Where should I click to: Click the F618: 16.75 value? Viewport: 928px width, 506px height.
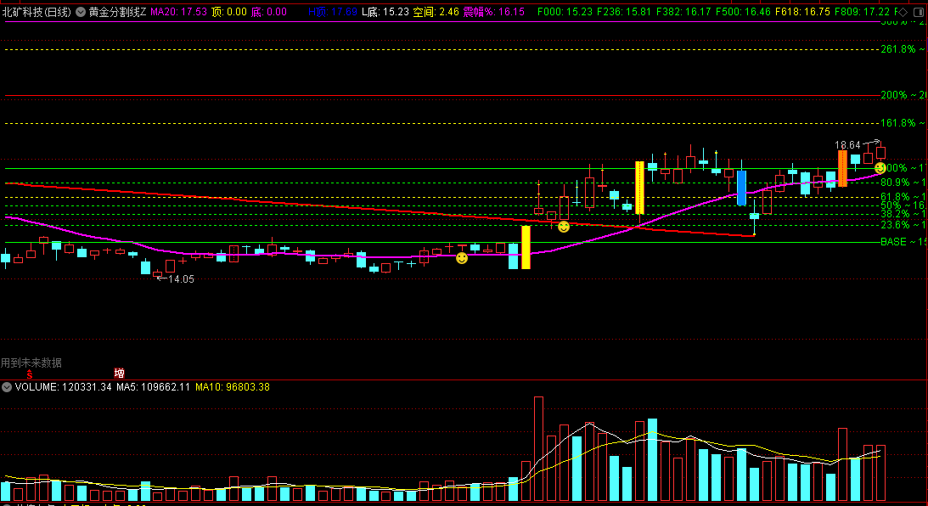point(802,12)
